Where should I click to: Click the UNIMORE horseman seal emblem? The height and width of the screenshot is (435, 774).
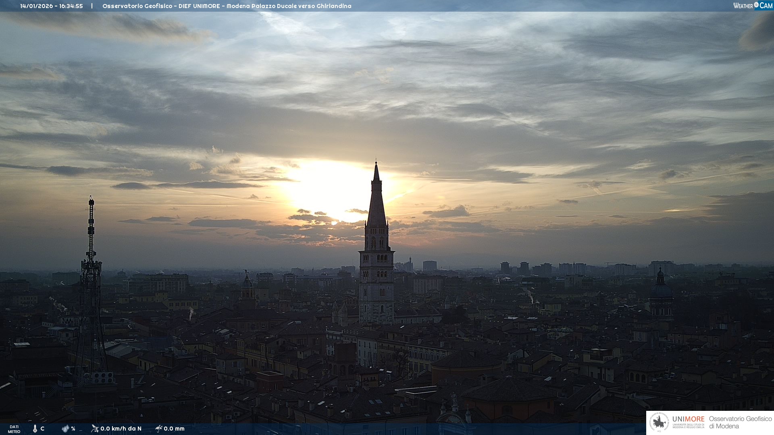pyautogui.click(x=660, y=423)
